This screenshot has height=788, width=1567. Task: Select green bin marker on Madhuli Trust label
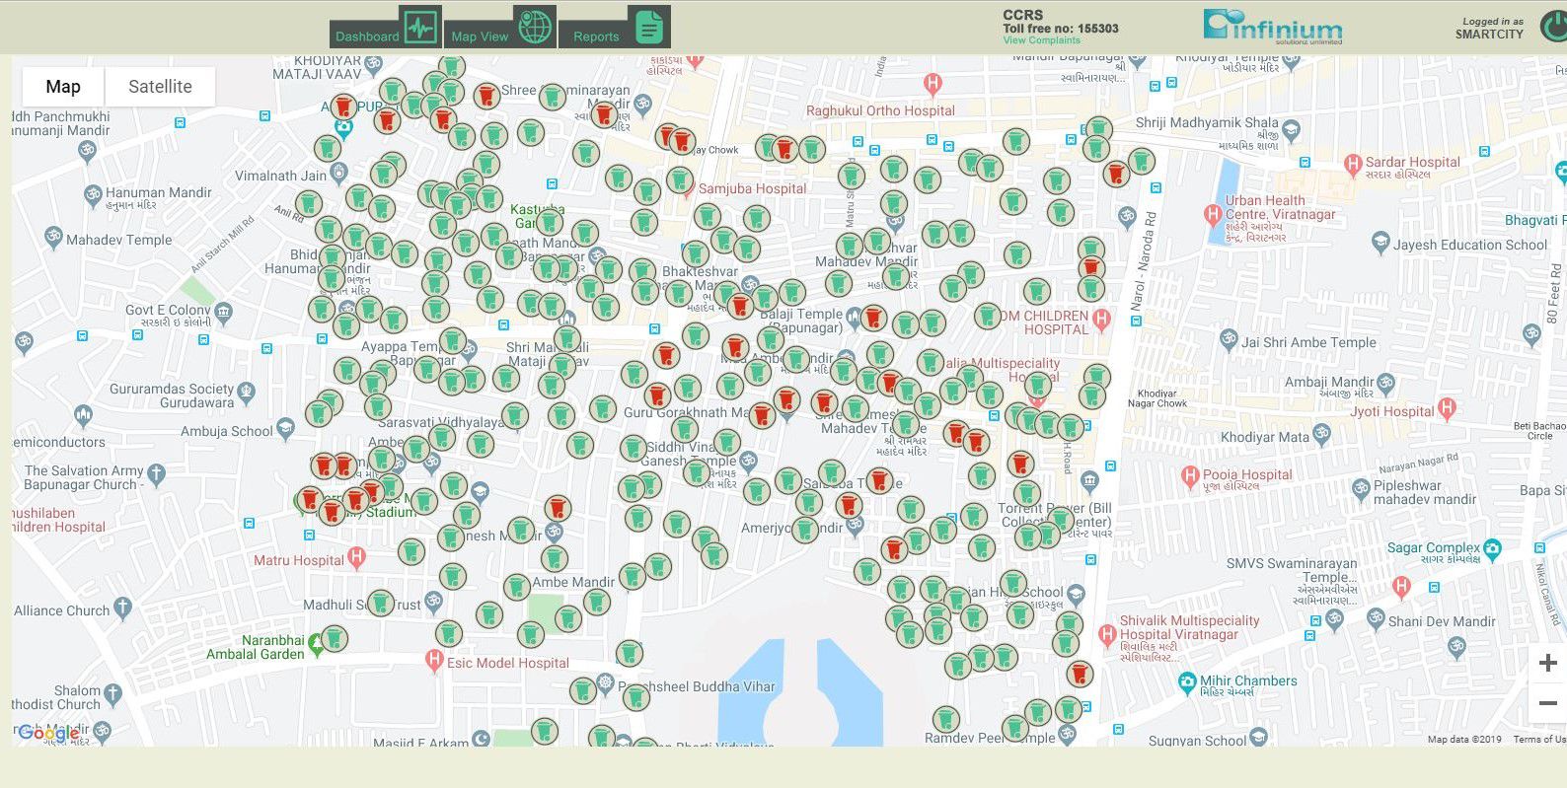[x=380, y=603]
